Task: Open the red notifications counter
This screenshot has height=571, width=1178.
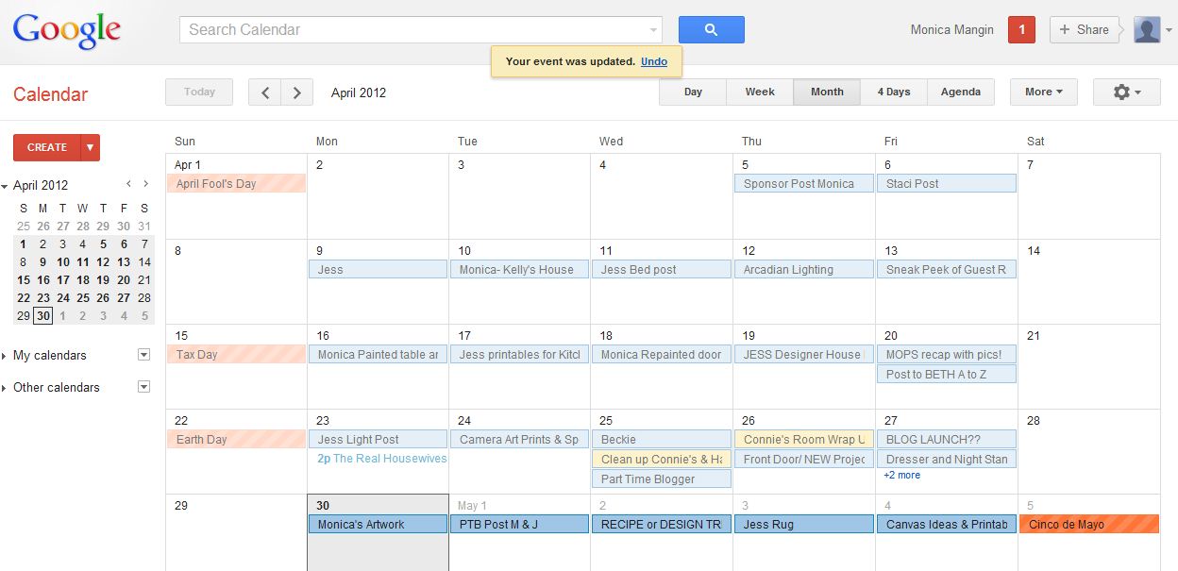Action: [1021, 30]
